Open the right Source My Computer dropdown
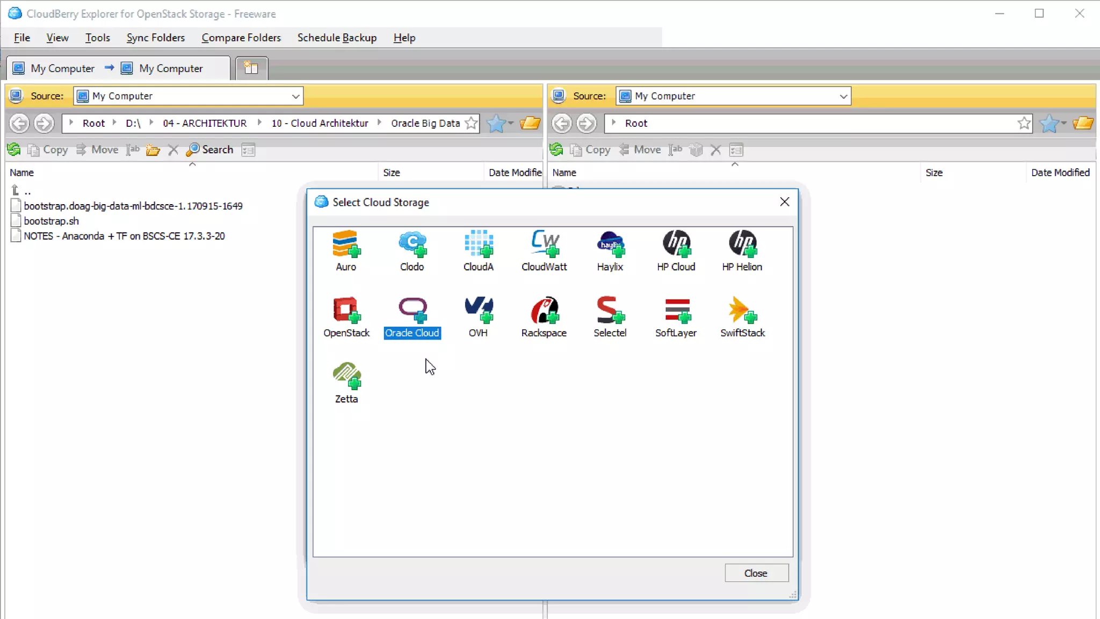 click(843, 96)
